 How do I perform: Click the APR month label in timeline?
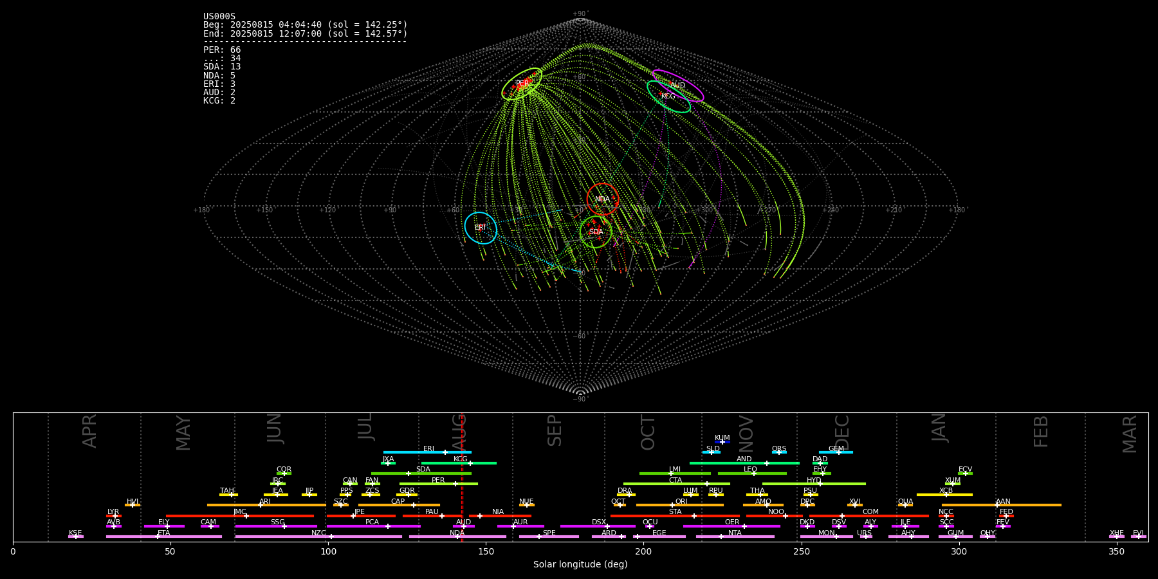(x=90, y=430)
